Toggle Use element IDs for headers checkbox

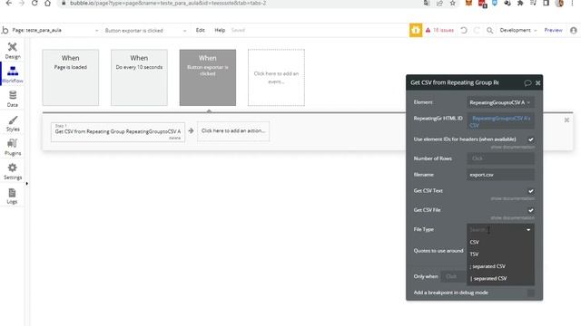530,139
